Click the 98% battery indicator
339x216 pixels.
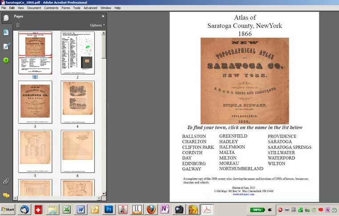click(257, 210)
